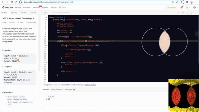This screenshot has width=199, height=112.
Task: Switch to the Discuss tab in problem panel
Action: click(25, 13)
